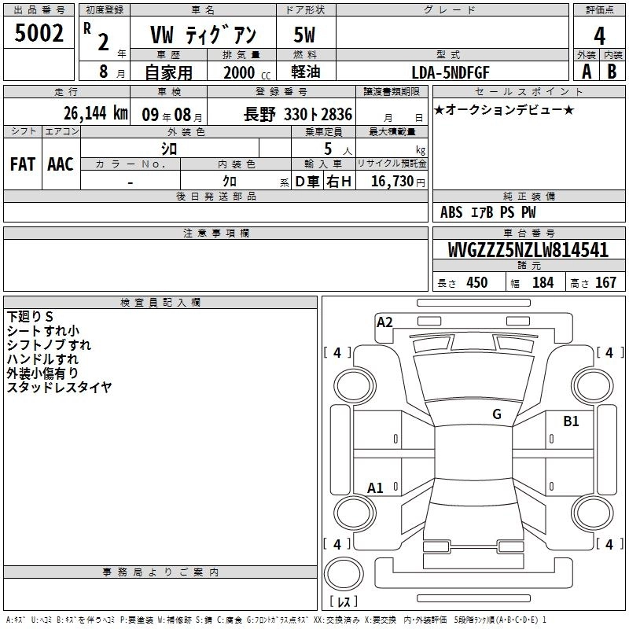Viewport: 629px width, 629px height.
Task: Click the model code LDA-5NDFGF
Action: [x=451, y=72]
